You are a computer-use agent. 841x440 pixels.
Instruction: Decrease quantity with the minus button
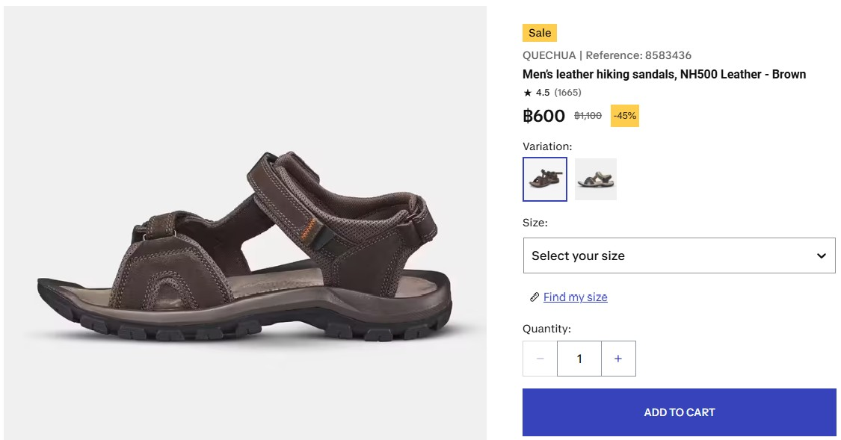[x=540, y=359]
